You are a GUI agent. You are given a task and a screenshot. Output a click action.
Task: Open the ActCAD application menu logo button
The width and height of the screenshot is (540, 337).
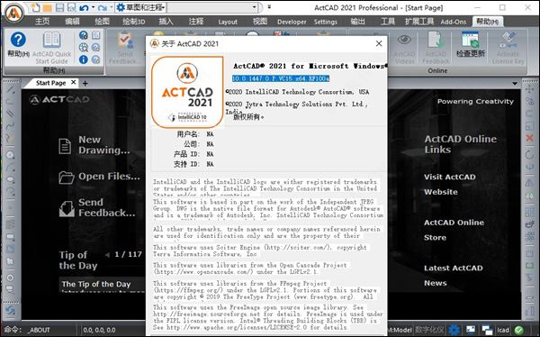(14, 13)
